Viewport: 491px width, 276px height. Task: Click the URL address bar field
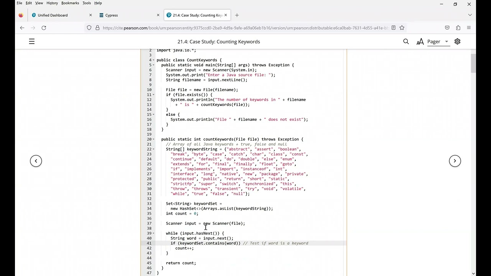(x=245, y=28)
